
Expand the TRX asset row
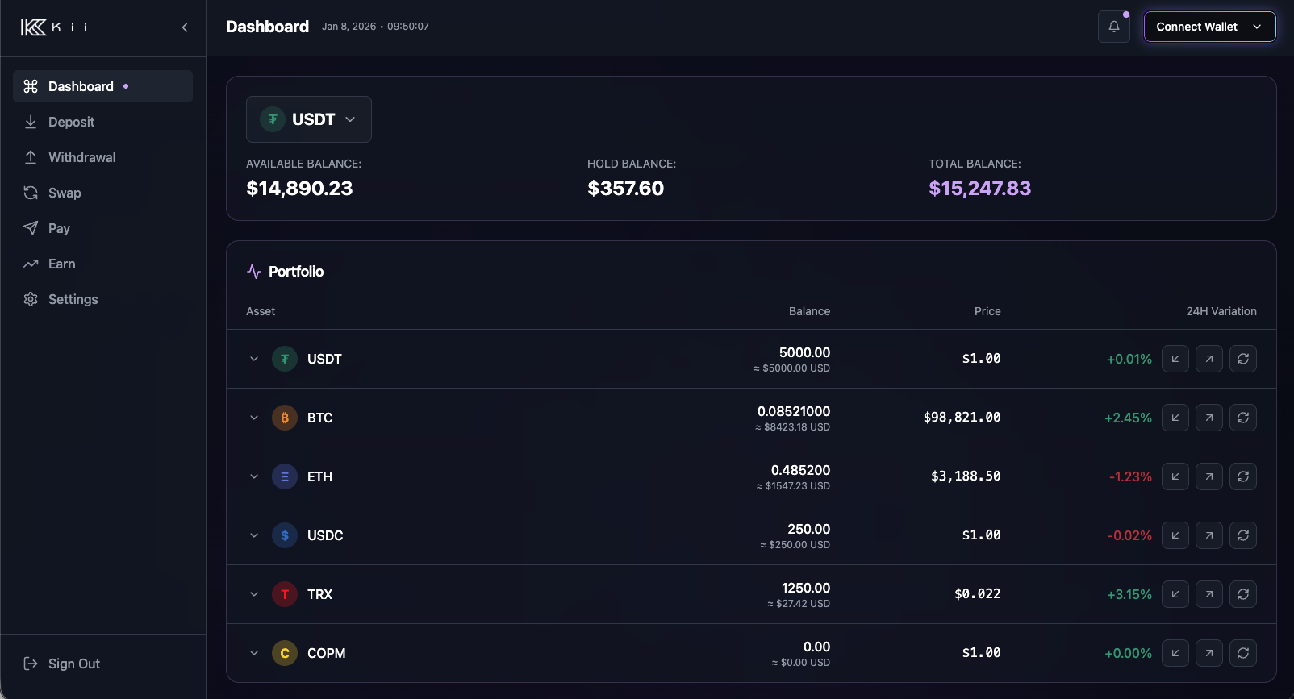254,594
